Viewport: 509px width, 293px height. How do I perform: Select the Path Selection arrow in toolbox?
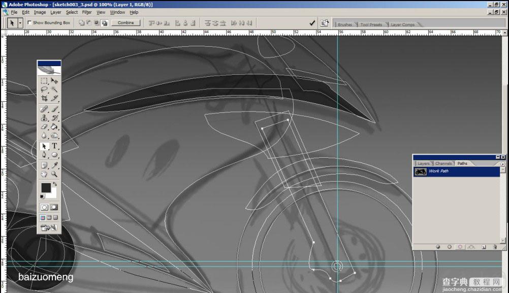[x=44, y=146]
